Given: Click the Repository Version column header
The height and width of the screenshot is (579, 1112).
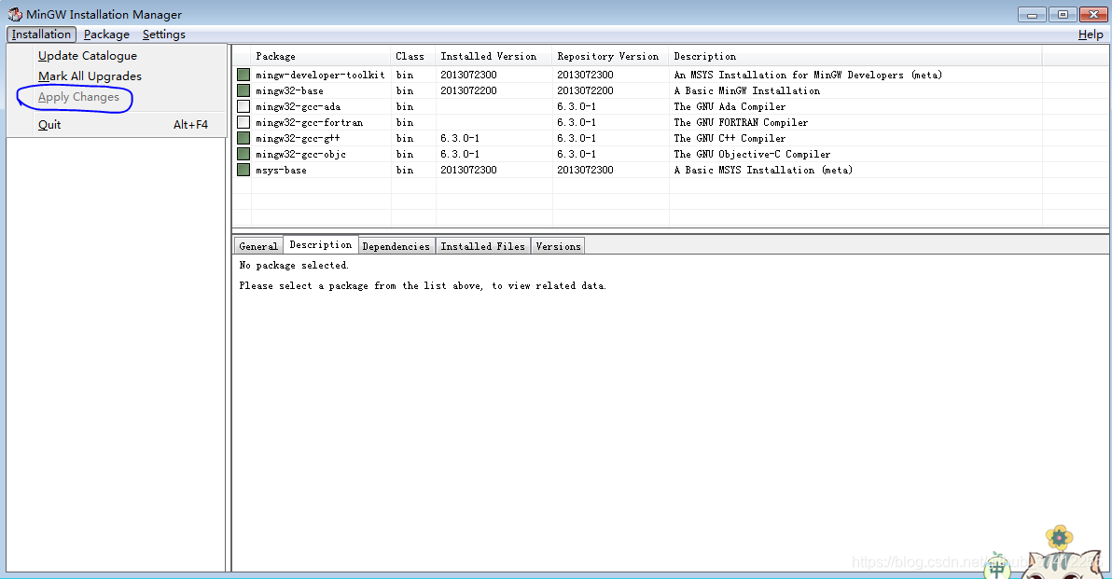Looking at the screenshot, I should pos(610,56).
